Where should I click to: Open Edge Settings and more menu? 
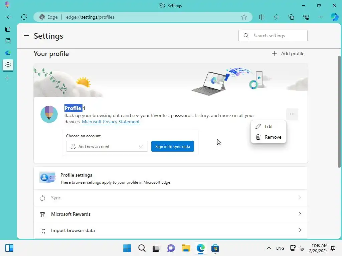320,17
